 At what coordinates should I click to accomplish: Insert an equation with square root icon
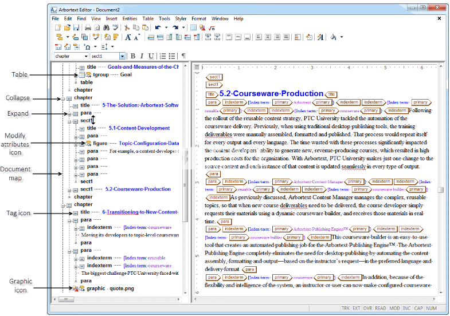(x=212, y=28)
